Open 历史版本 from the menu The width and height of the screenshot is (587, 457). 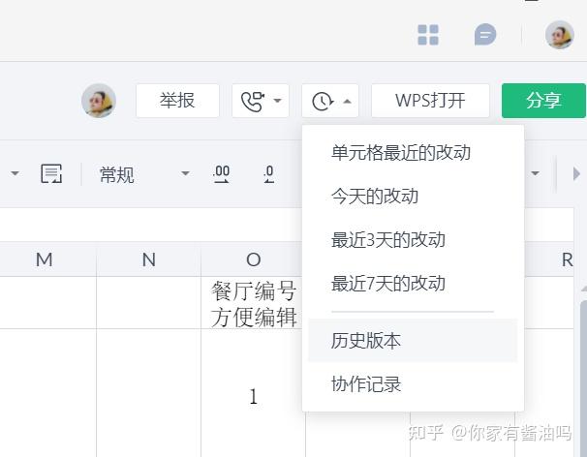coord(413,341)
